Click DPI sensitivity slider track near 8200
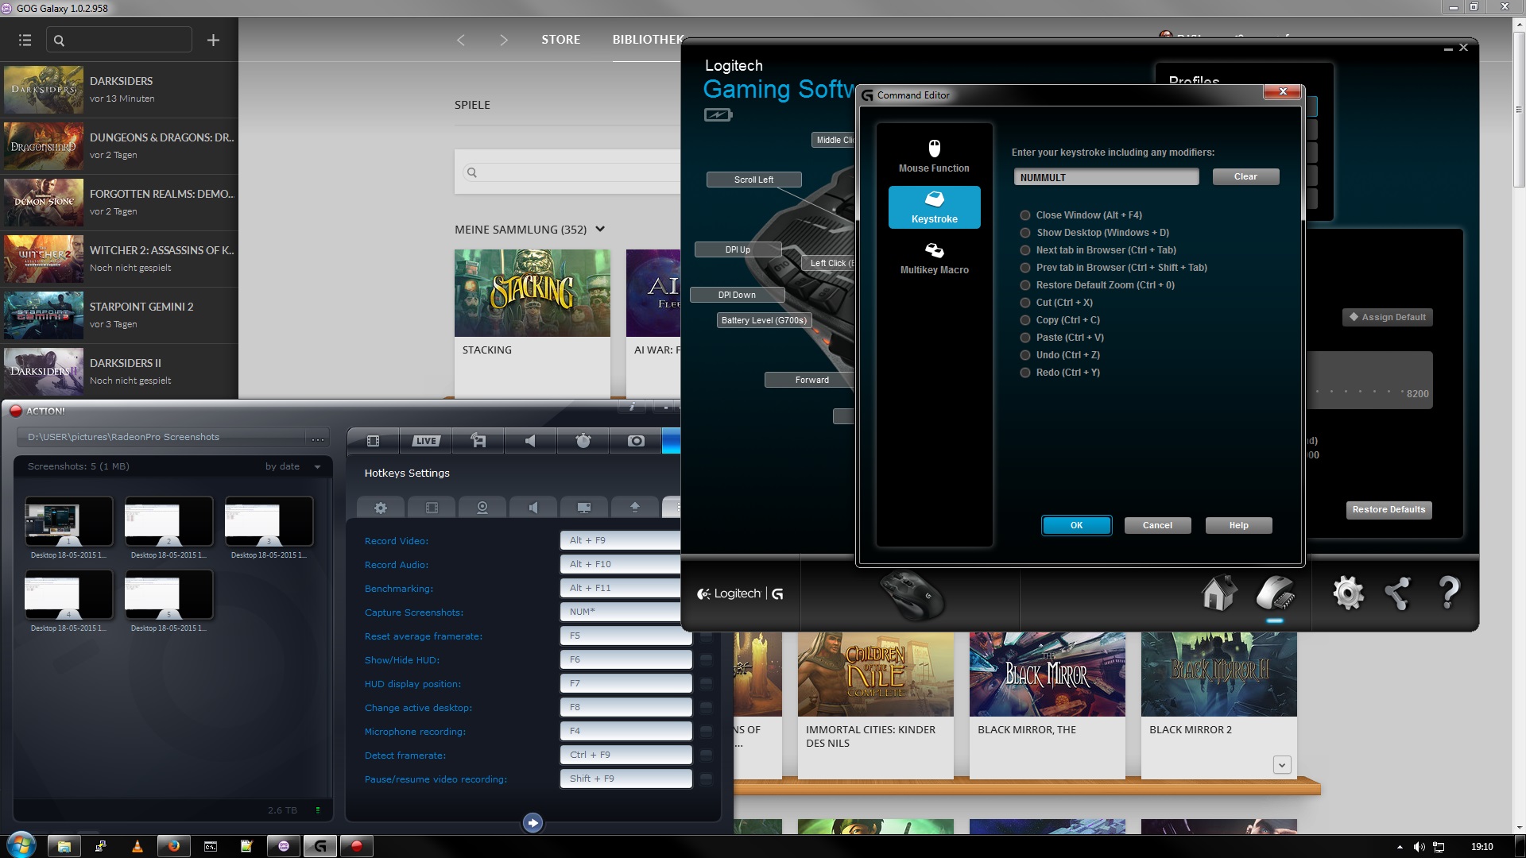1526x858 pixels. pyautogui.click(x=1359, y=392)
